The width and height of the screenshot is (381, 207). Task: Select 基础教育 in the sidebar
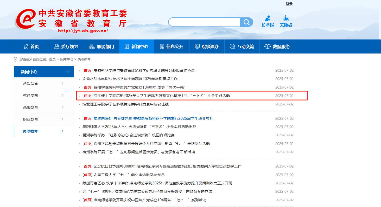(x=30, y=107)
